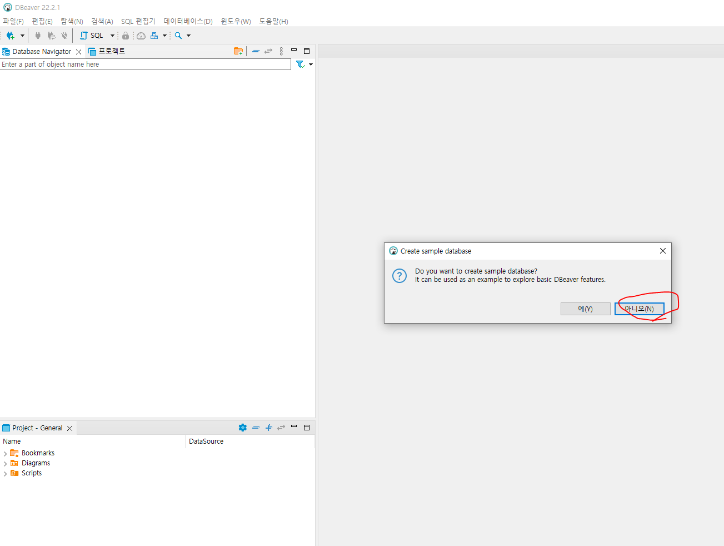Open the dashboard gauge icon in toolbar
Image resolution: width=724 pixels, height=546 pixels.
click(141, 36)
